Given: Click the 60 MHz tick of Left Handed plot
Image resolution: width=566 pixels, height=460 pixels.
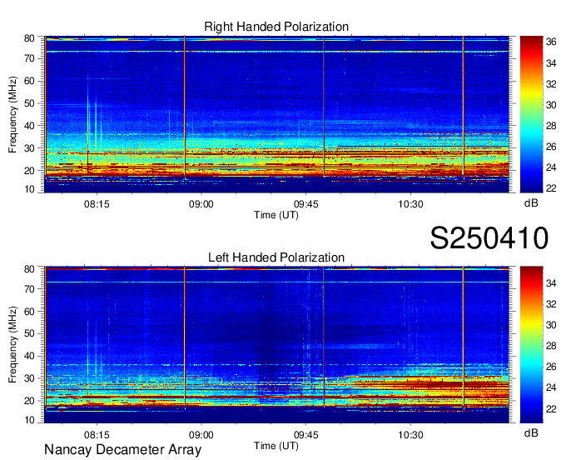Looking at the screenshot, I should (x=29, y=311).
